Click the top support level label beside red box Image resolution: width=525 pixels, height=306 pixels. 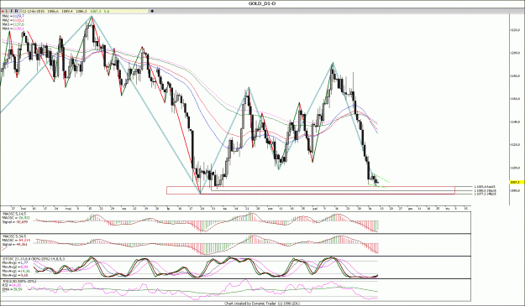tap(485, 187)
